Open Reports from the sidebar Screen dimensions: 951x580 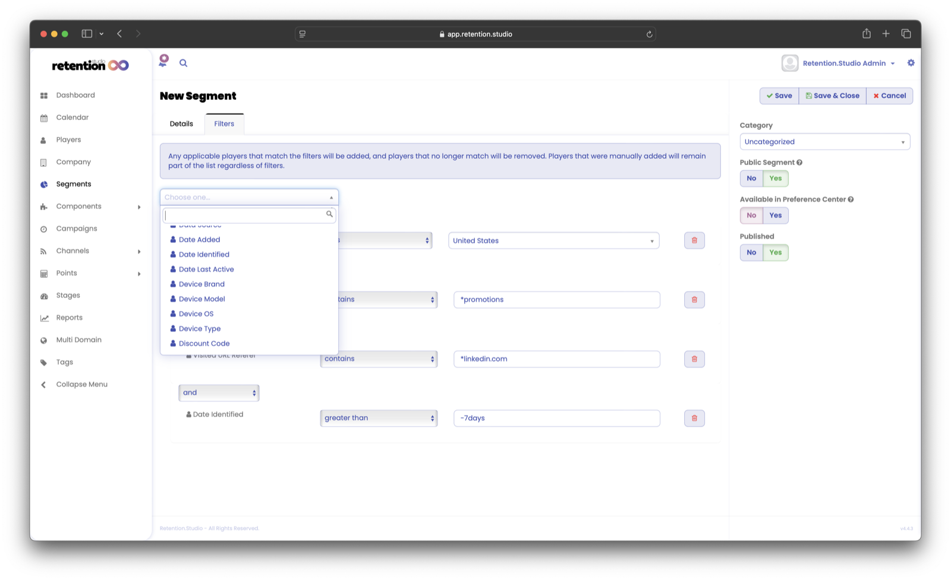pyautogui.click(x=69, y=318)
